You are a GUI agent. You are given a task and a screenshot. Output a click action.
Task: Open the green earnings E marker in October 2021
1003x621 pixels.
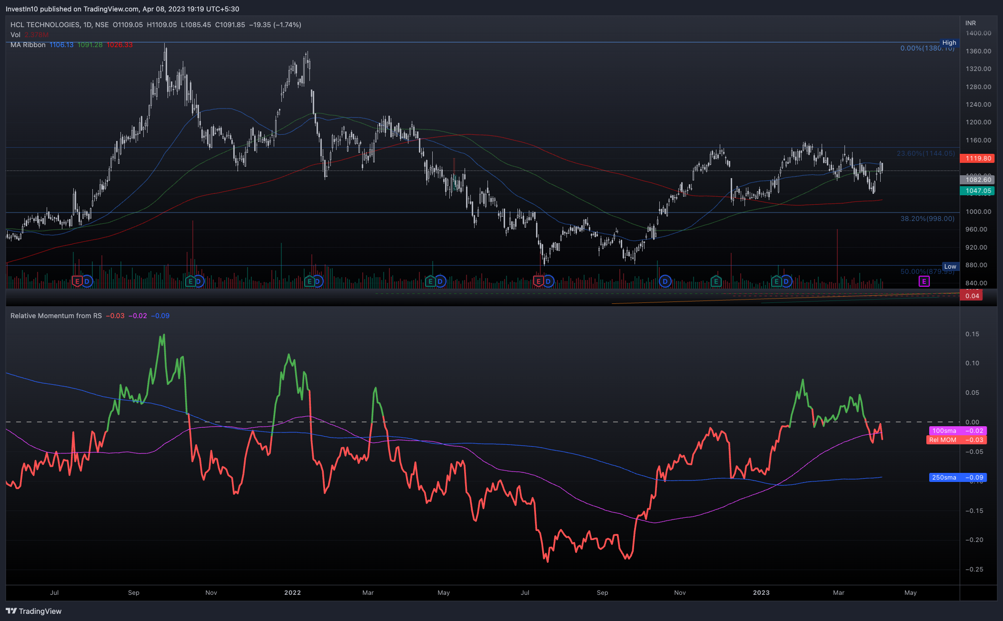(190, 281)
